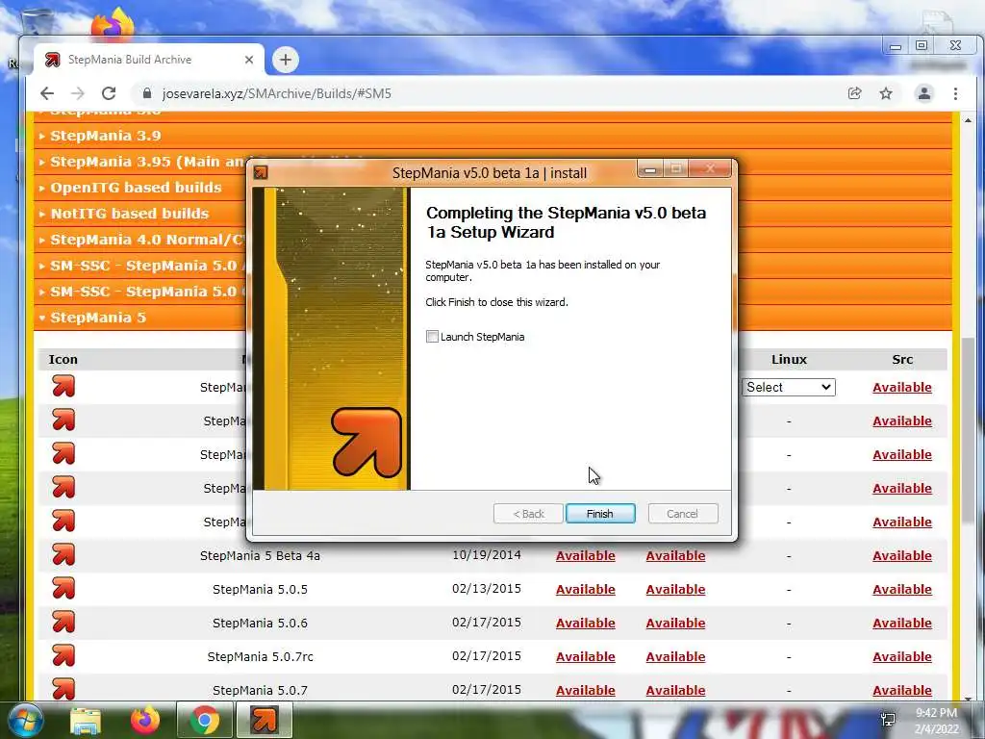Select the StepMania Build Archive tab
The width and height of the screenshot is (985, 739).
[148, 60]
